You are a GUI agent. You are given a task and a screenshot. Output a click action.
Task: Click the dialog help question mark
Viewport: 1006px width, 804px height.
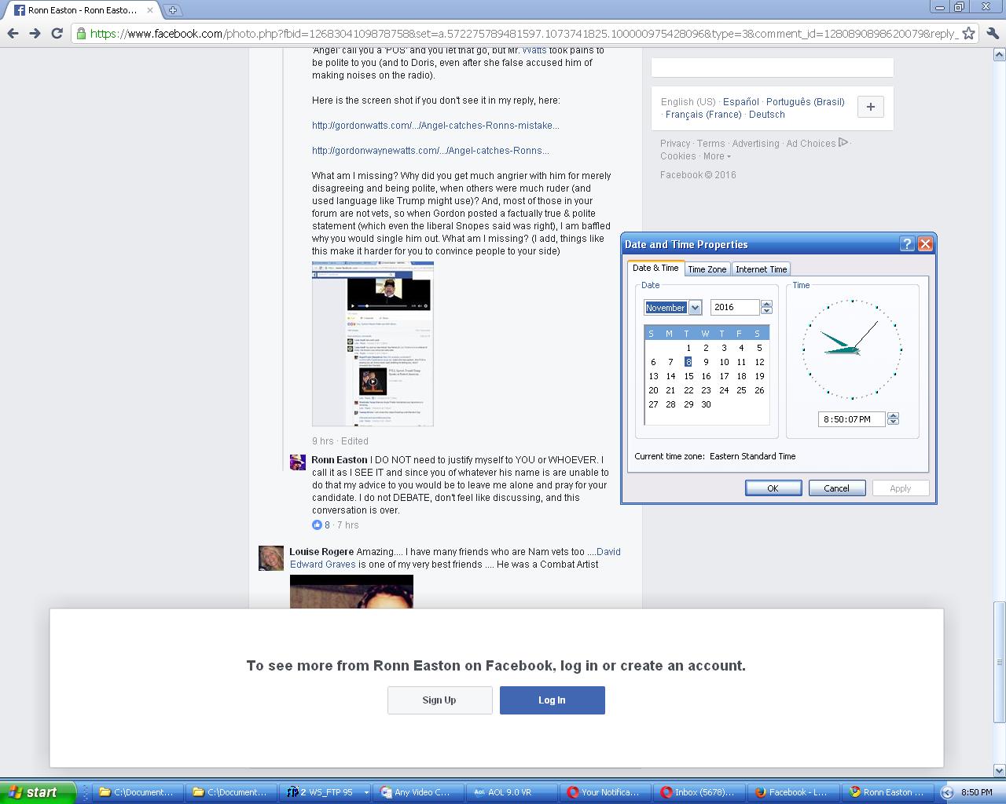tap(907, 244)
